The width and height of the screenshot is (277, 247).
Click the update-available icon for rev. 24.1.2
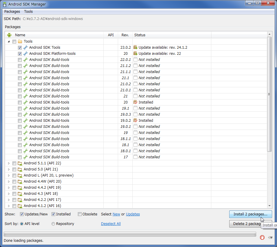click(x=135, y=48)
